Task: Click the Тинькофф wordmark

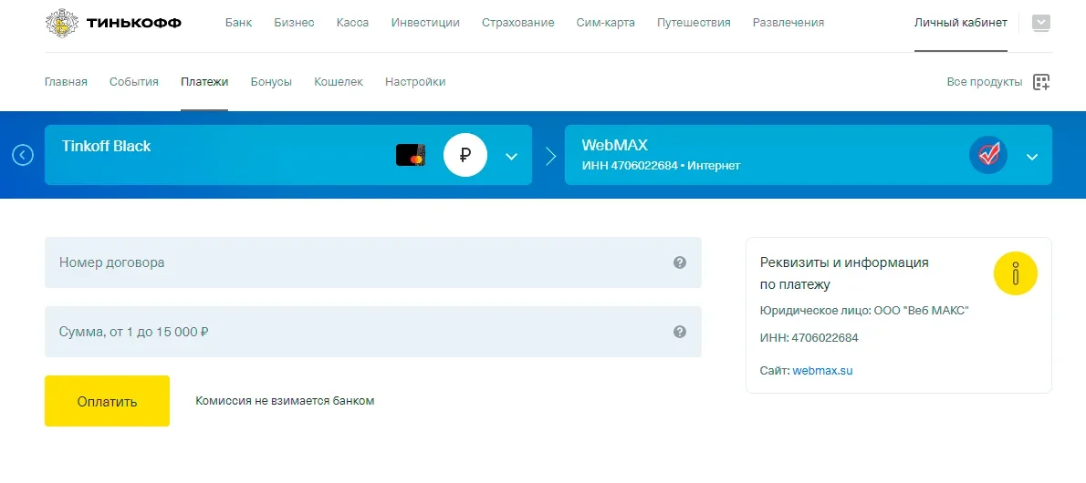Action: point(134,23)
